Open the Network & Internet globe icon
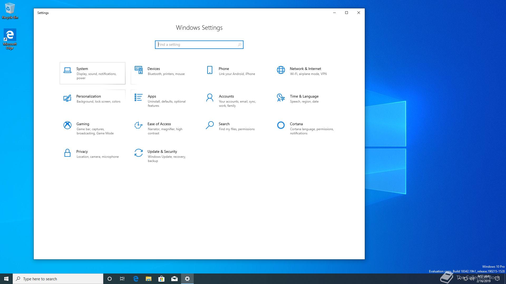 pyautogui.click(x=281, y=70)
